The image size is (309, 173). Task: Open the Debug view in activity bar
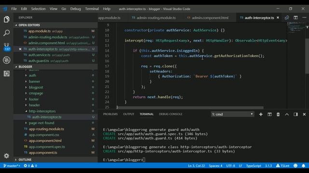coord(6,60)
